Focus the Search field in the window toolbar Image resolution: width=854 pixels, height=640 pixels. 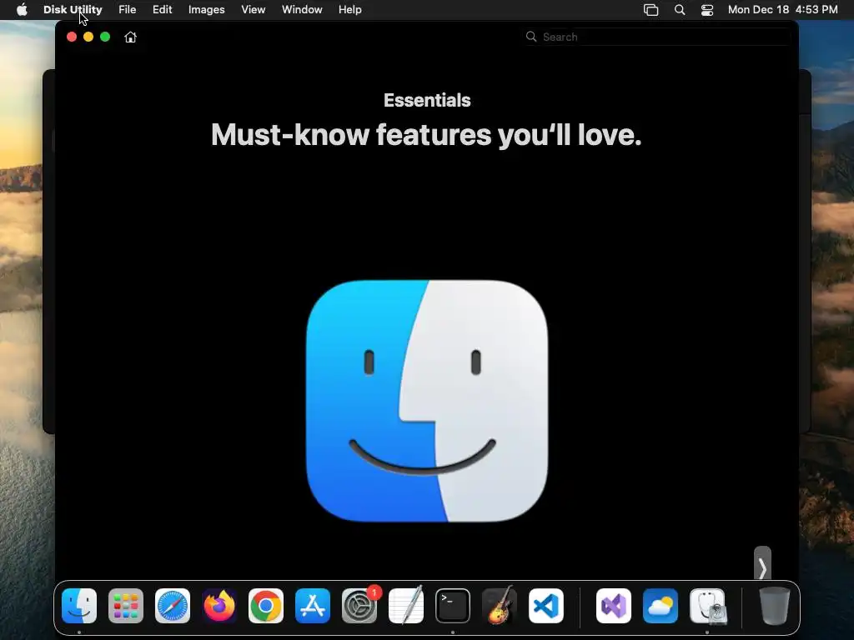658,37
